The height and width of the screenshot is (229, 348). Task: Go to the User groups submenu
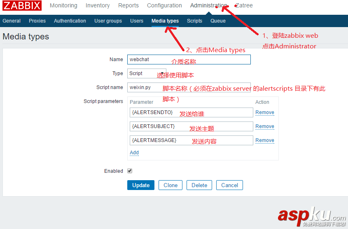pyautogui.click(x=108, y=21)
